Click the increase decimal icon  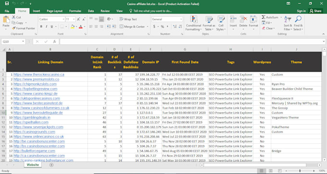coord(175,27)
